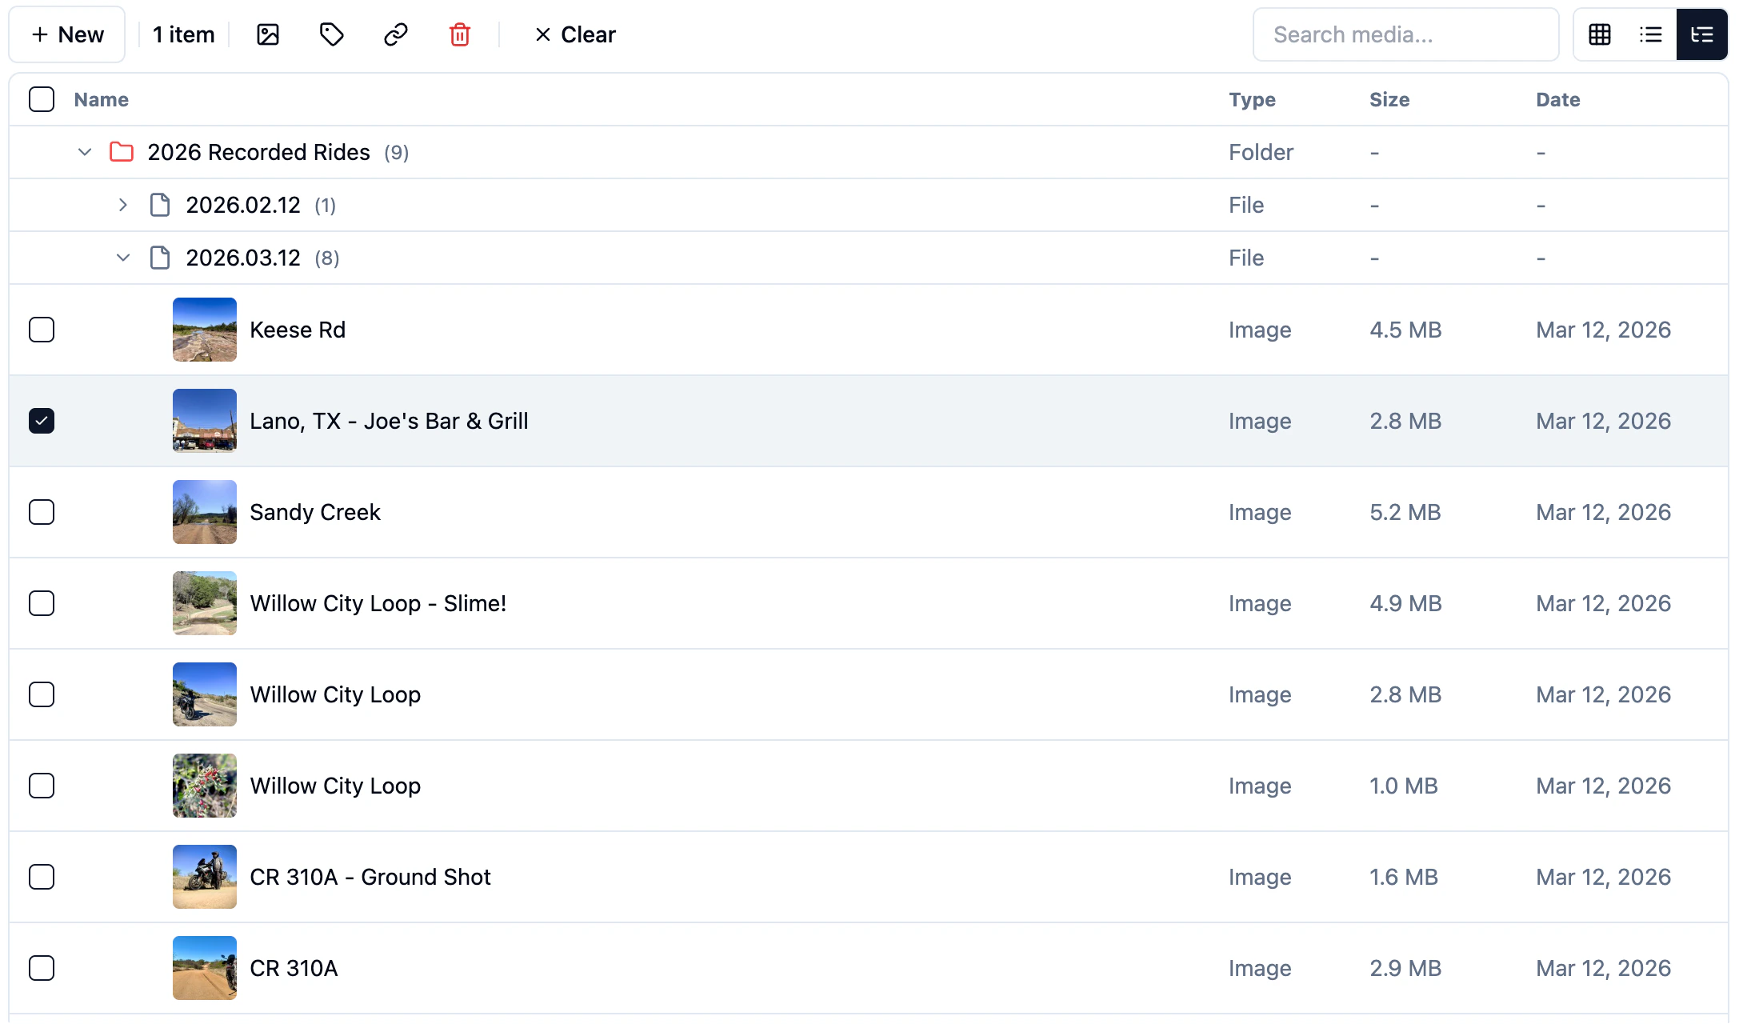The image size is (1739, 1024).
Task: Open the Joe's Bar & Grill thumbnail
Action: [x=205, y=421]
